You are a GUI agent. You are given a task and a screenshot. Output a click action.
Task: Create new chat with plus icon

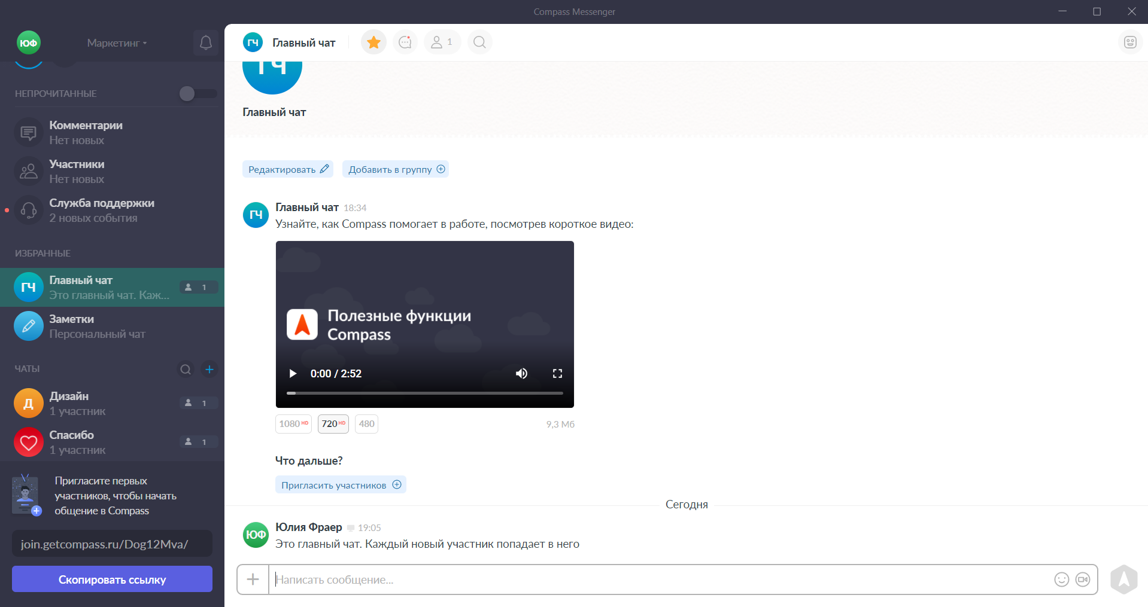[209, 369]
